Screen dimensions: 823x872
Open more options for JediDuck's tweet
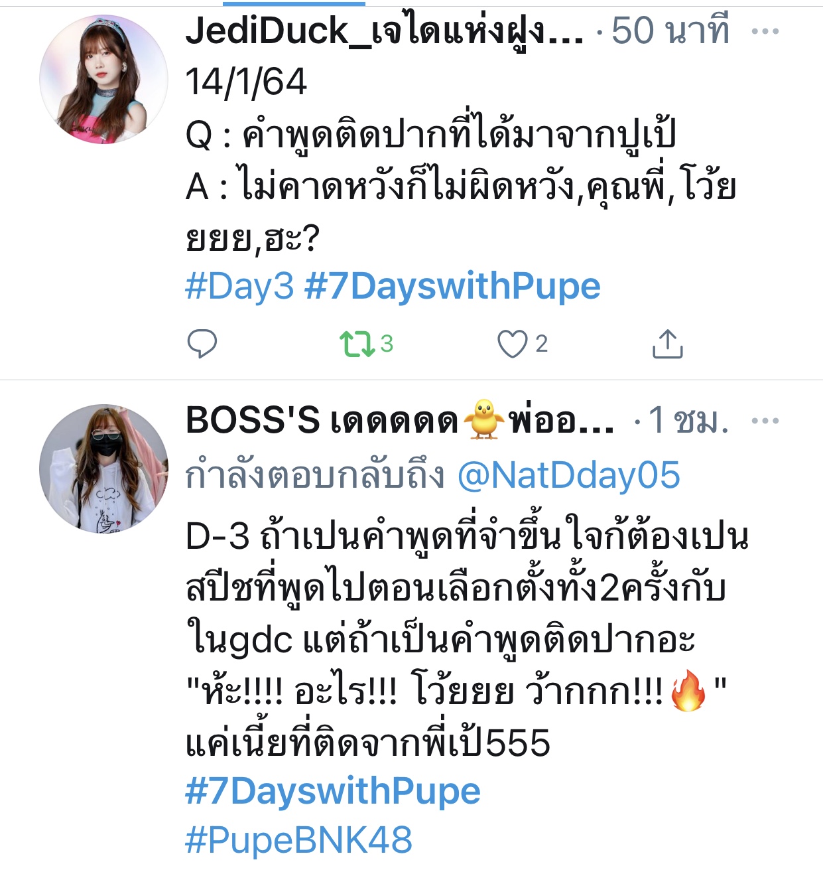click(x=765, y=31)
